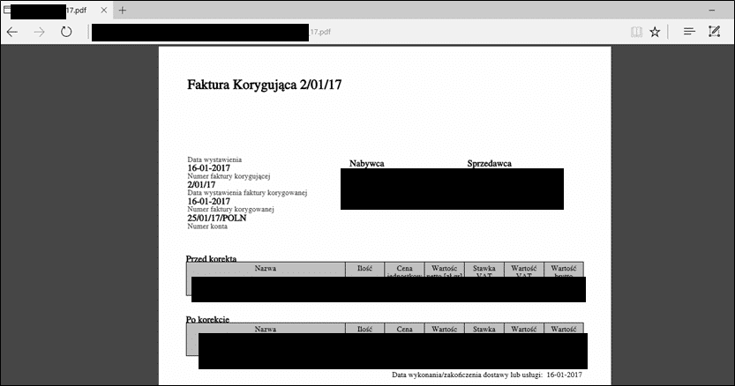This screenshot has width=735, height=386.
Task: Click the Nabywca heading
Action: pyautogui.click(x=366, y=164)
